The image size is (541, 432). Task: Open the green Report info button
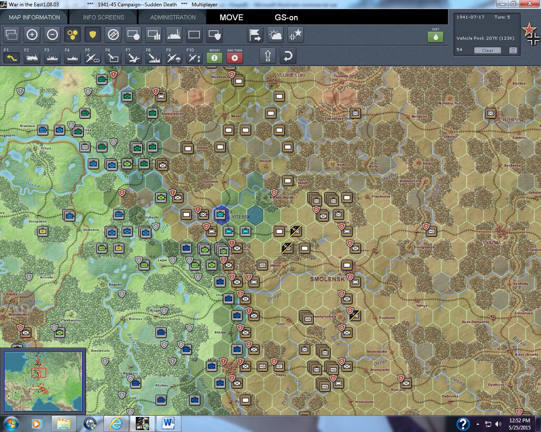click(x=215, y=58)
